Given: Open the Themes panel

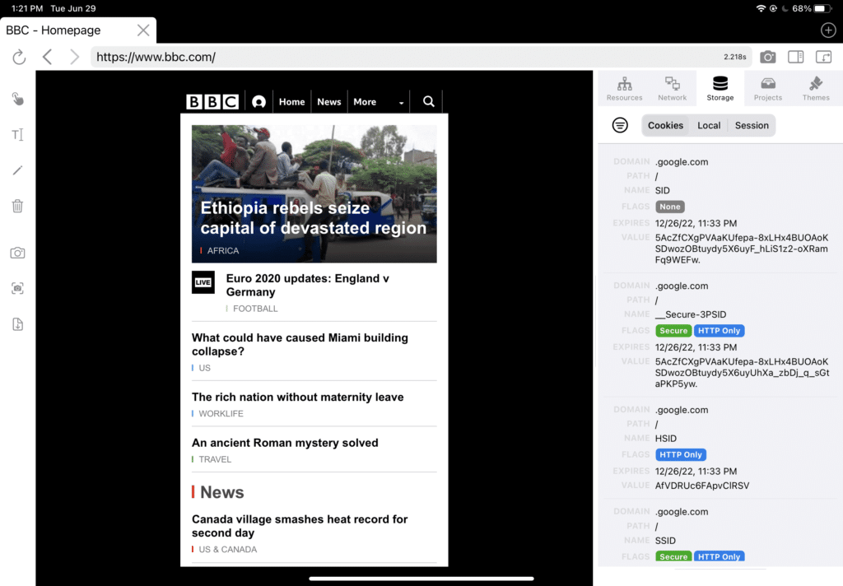Looking at the screenshot, I should (816, 88).
